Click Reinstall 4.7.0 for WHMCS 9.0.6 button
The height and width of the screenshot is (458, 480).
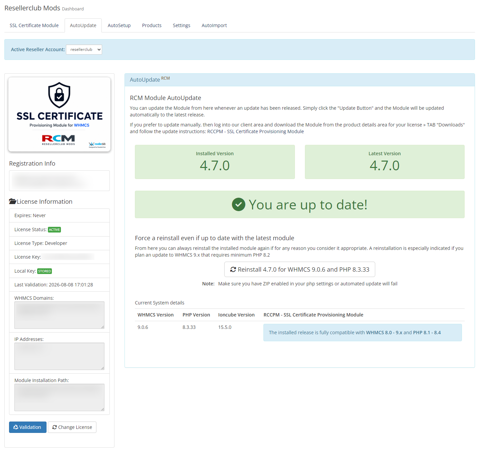[300, 269]
